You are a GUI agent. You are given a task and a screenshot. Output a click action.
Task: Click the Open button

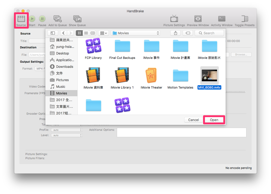[214, 120]
